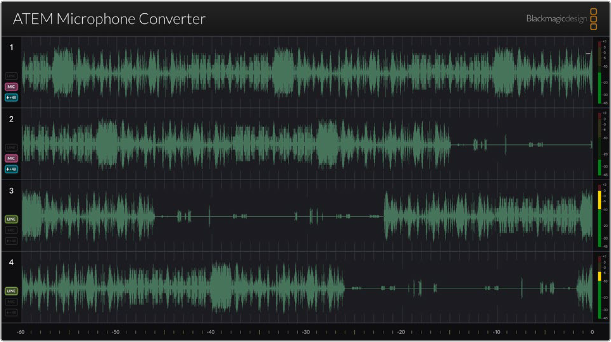Viewport: 611px width, 342px height.
Task: Switch channel 3 to MIC input
Action: point(11,230)
